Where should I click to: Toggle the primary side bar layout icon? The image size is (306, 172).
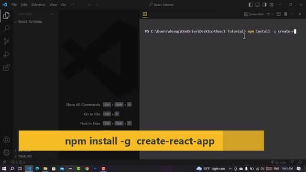point(251,5)
